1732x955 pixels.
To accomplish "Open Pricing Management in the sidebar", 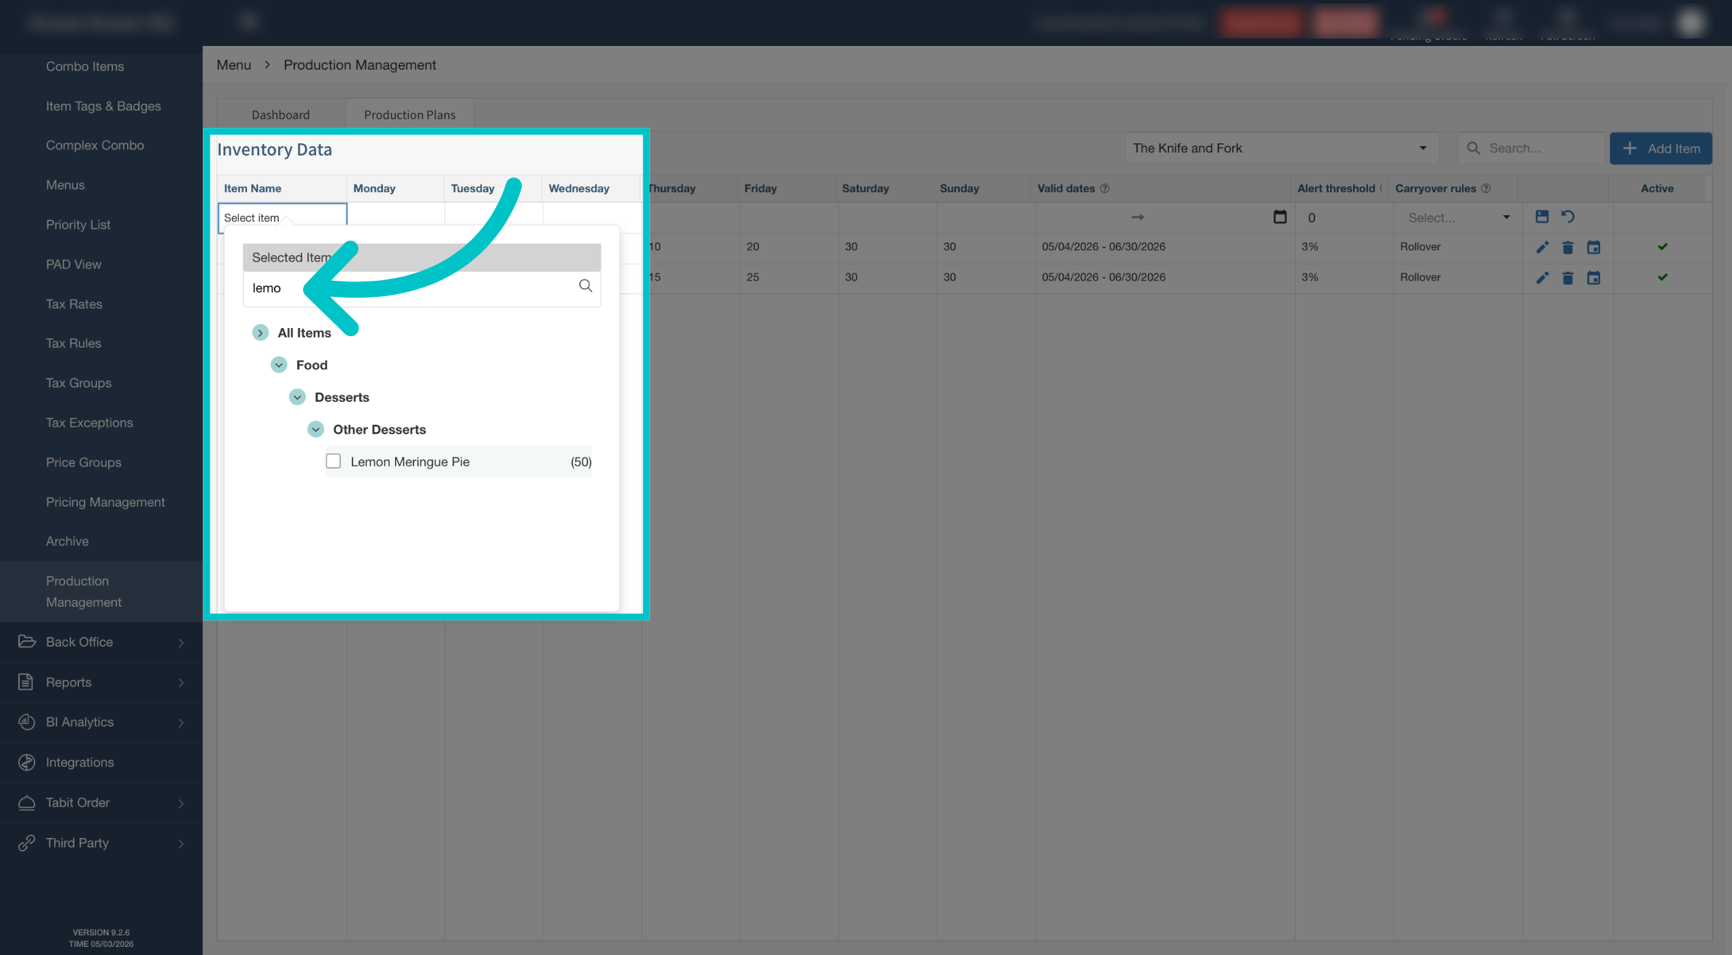I will tap(105, 502).
